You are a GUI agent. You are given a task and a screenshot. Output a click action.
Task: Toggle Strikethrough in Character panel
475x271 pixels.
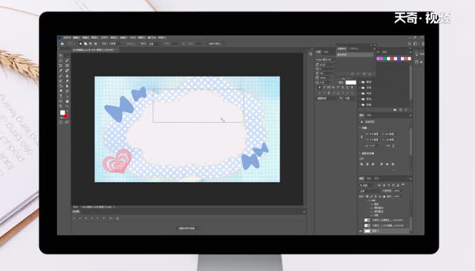[x=351, y=87]
